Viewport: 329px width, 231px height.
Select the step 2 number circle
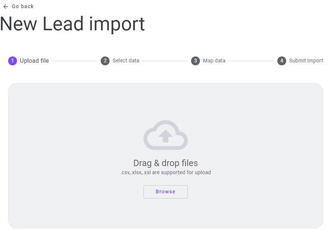pos(105,61)
